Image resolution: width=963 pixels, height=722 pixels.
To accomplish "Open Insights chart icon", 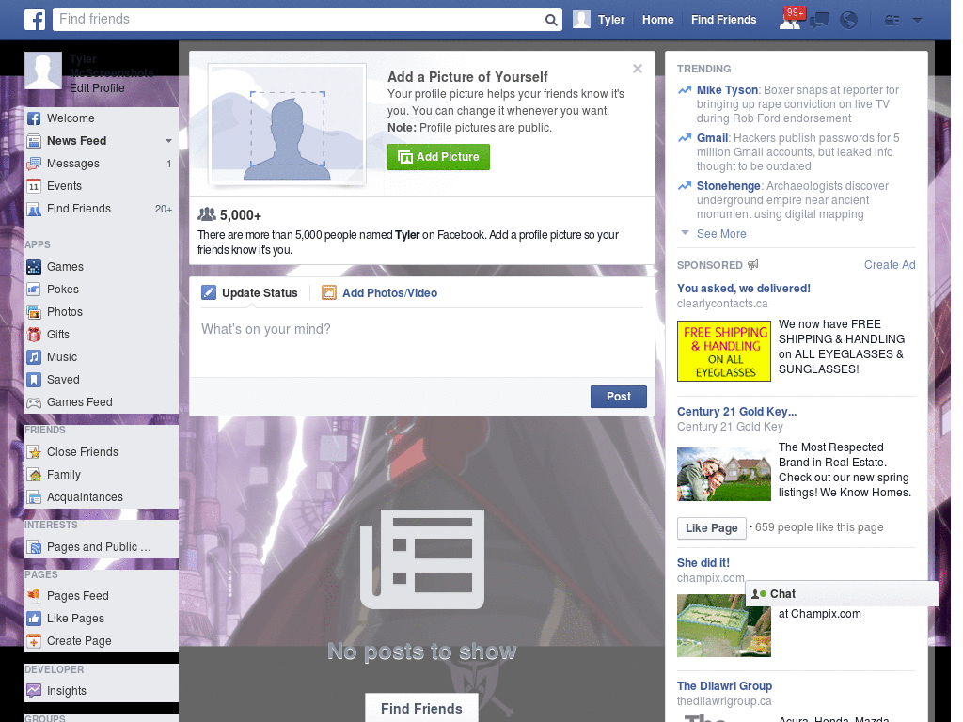I will (x=34, y=691).
